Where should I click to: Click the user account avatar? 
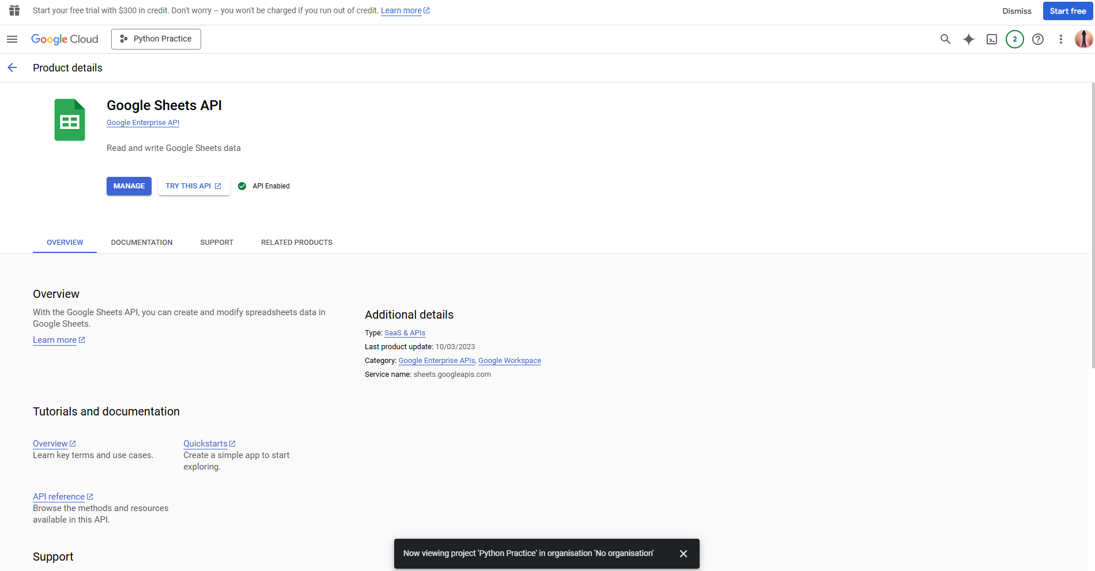1083,39
